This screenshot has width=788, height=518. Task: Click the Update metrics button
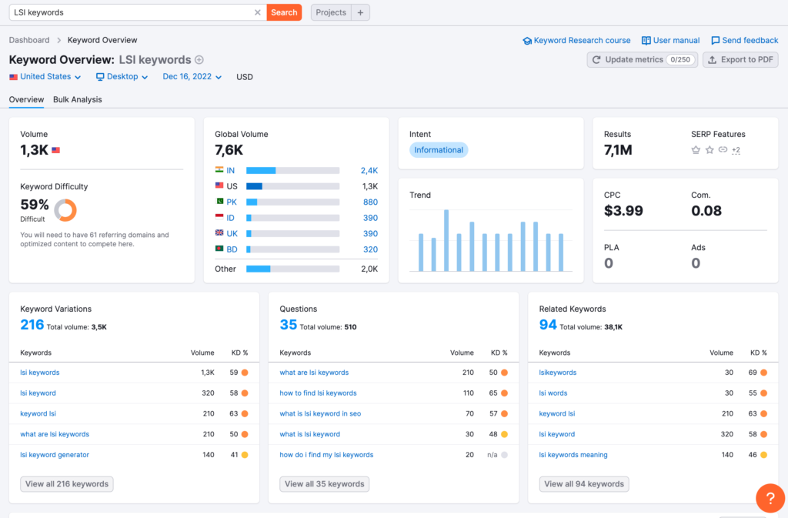[643, 60]
